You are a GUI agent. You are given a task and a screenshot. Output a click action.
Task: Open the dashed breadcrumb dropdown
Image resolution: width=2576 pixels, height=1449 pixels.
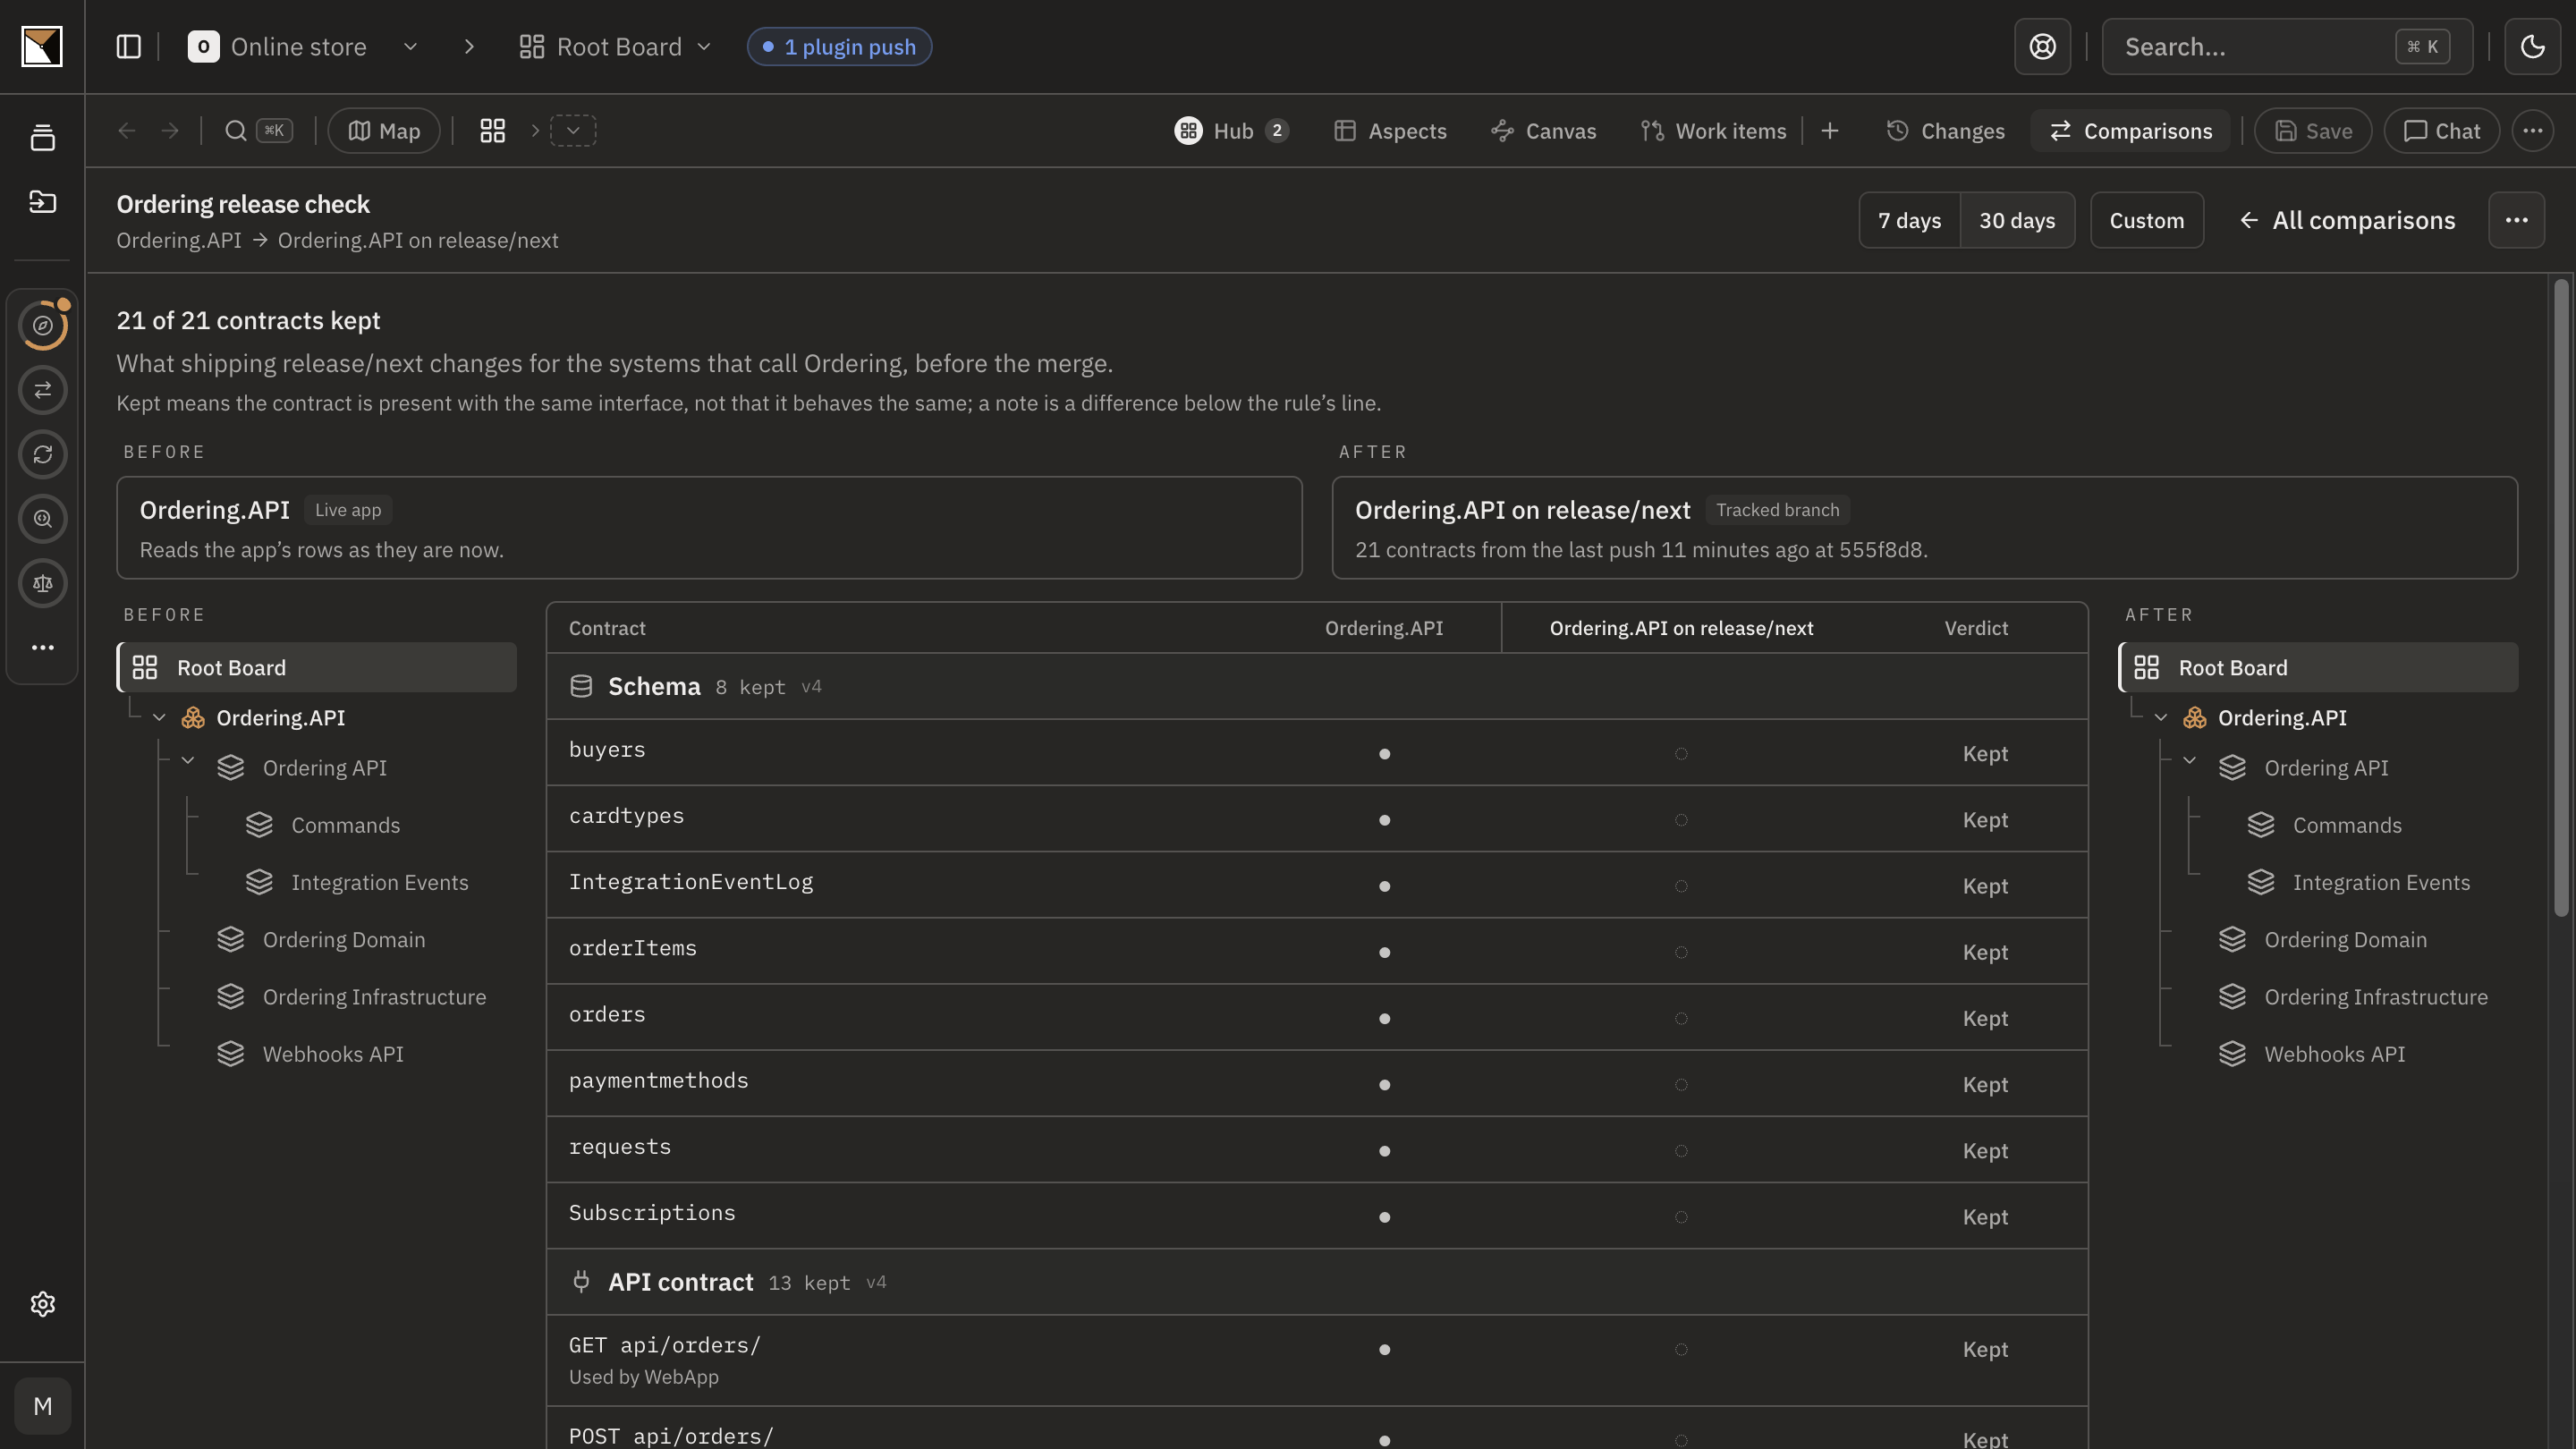(x=573, y=131)
